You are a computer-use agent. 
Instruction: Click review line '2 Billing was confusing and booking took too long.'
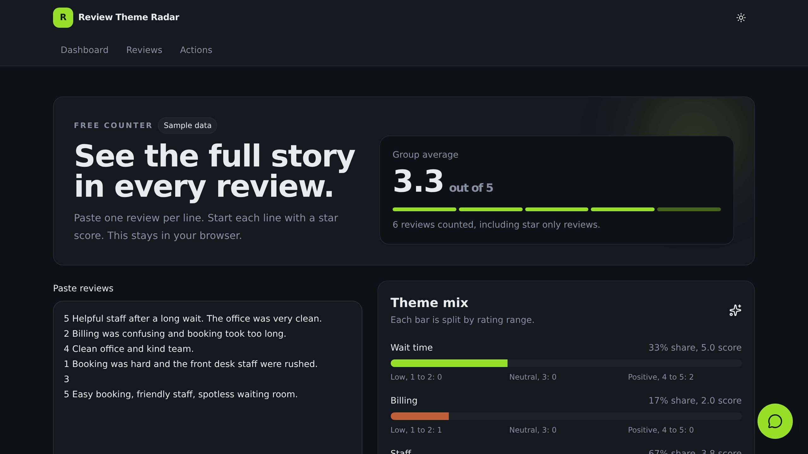[175, 334]
